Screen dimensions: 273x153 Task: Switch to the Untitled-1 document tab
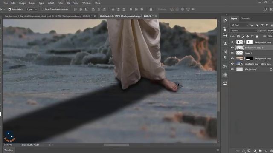click(x=127, y=16)
